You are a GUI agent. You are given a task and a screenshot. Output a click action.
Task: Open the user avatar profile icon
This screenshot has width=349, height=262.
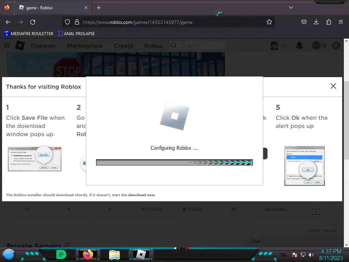coord(274,45)
